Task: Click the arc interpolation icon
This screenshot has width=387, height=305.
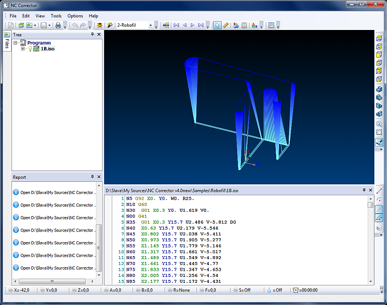Action: (379, 200)
